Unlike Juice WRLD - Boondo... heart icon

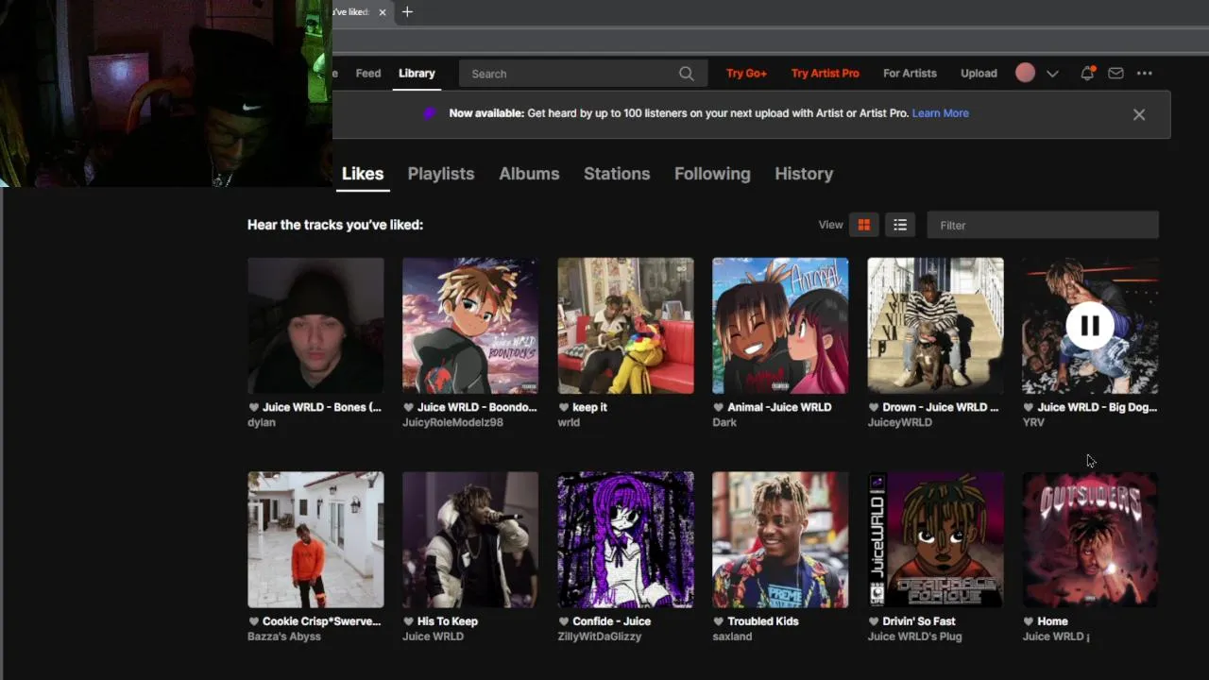[x=408, y=407]
